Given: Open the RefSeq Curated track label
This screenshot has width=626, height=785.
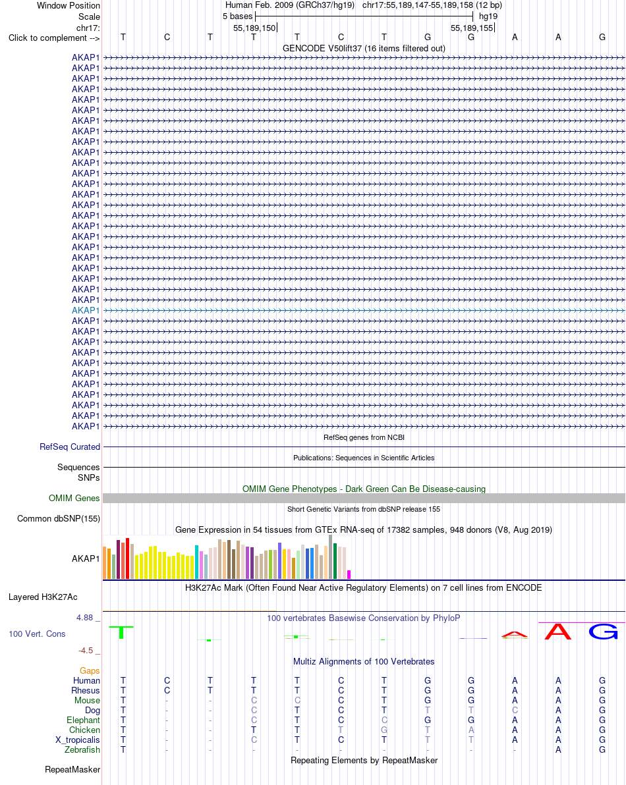Looking at the screenshot, I should click(x=70, y=447).
